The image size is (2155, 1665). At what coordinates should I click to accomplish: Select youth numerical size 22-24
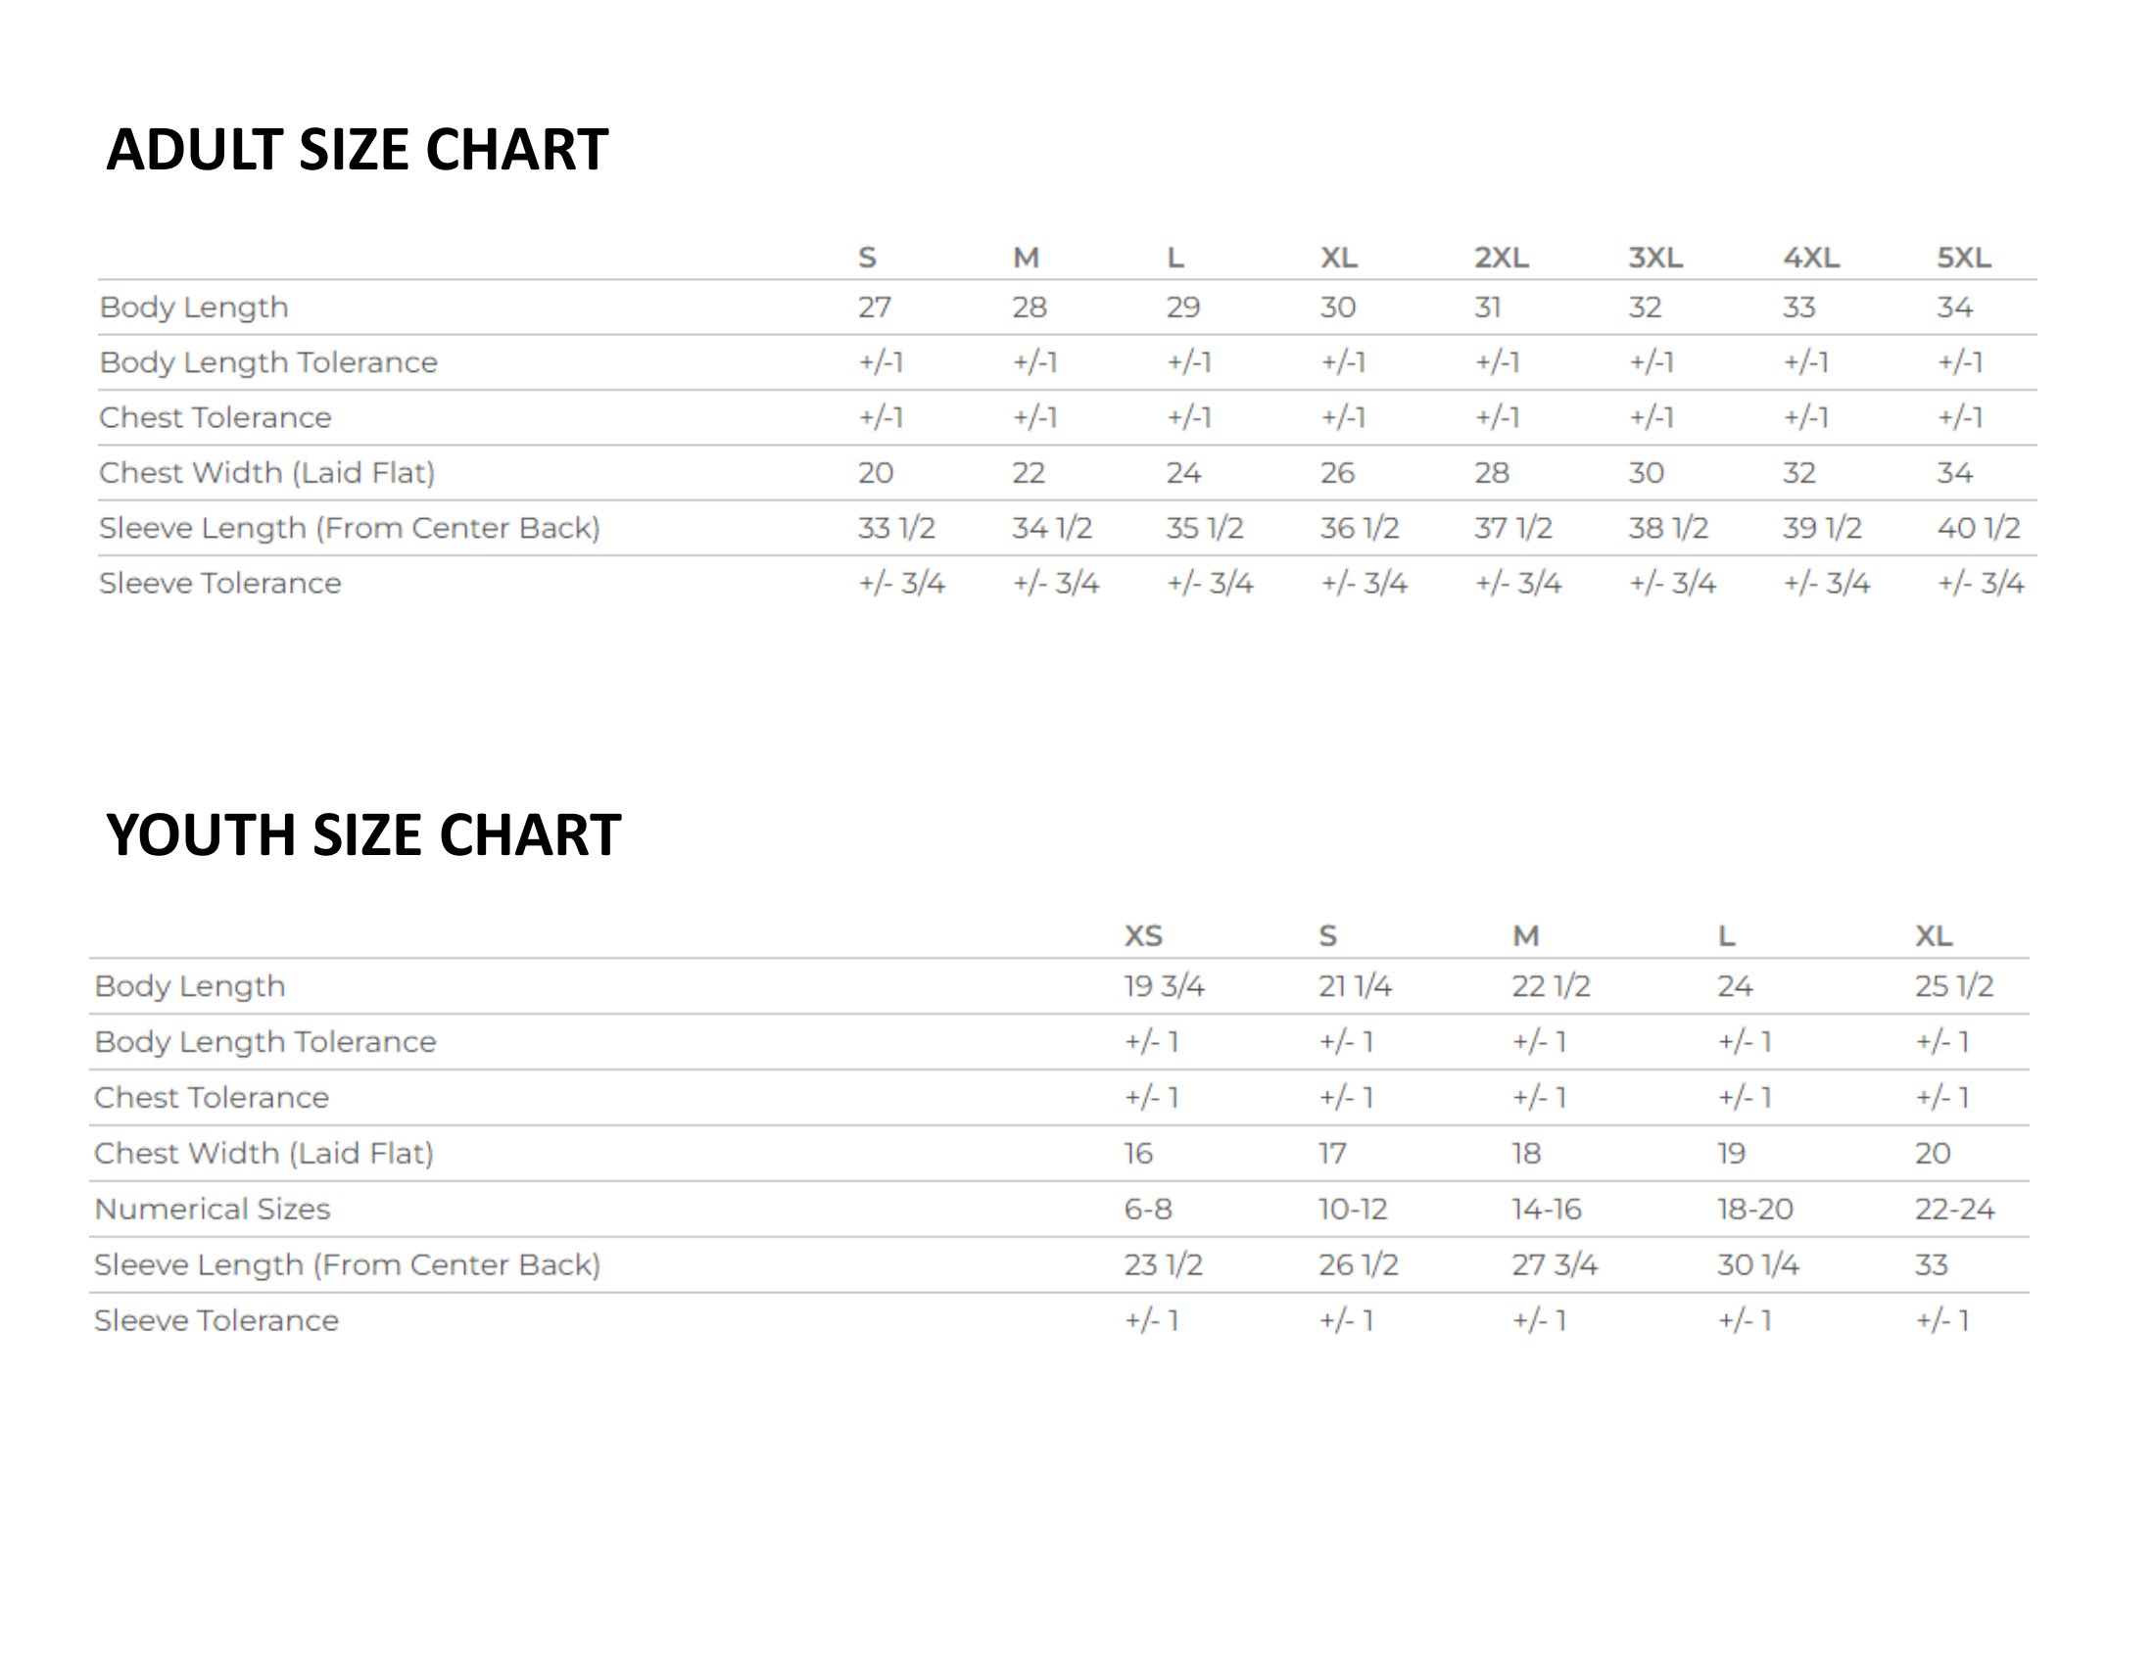point(1956,1210)
